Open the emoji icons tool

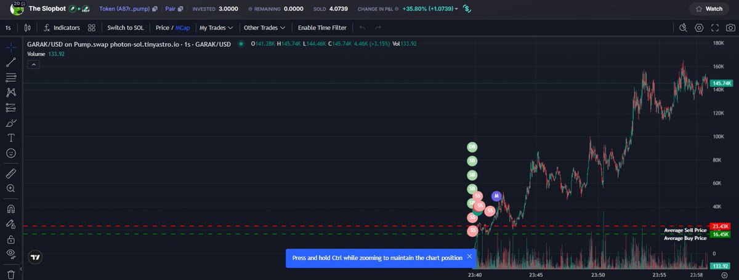tap(11, 153)
